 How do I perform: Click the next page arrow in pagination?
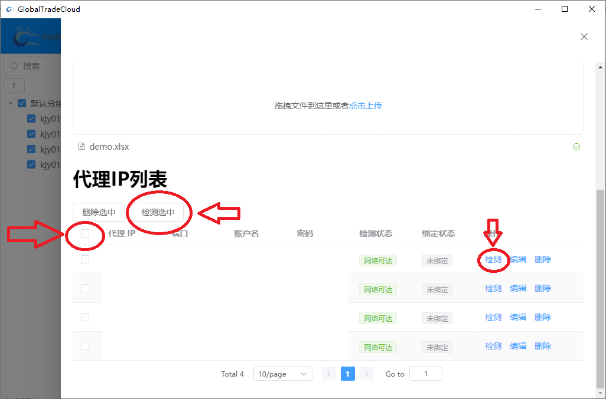point(366,373)
